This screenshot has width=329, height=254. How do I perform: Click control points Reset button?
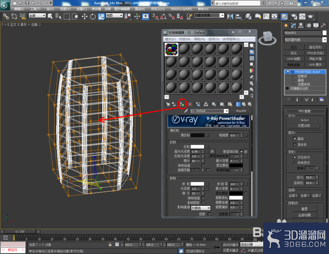(304, 209)
